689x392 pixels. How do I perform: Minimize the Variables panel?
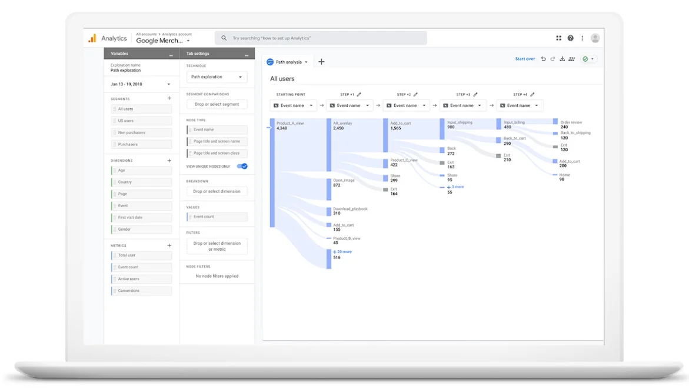tap(171, 54)
